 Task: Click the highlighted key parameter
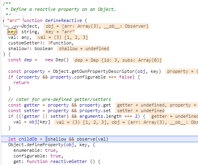coord(12,32)
